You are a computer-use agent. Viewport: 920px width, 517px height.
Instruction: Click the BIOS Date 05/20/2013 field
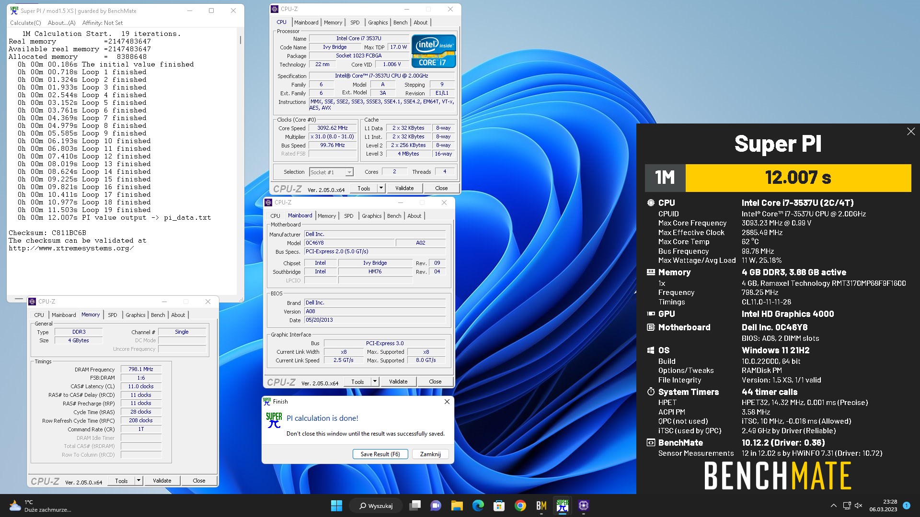tap(375, 320)
